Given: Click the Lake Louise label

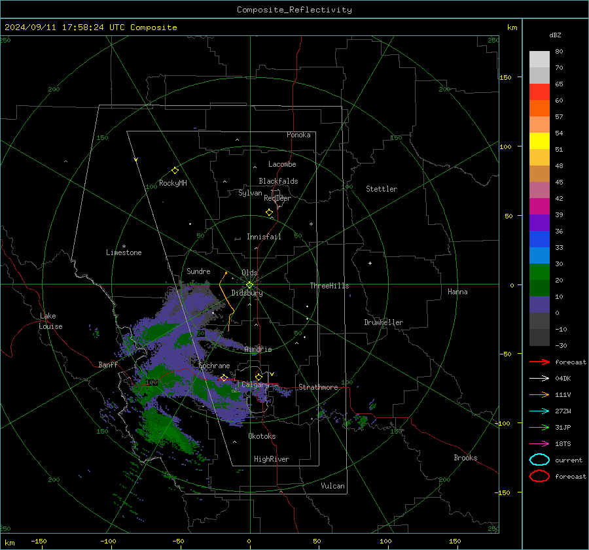Looking at the screenshot, I should coord(50,321).
